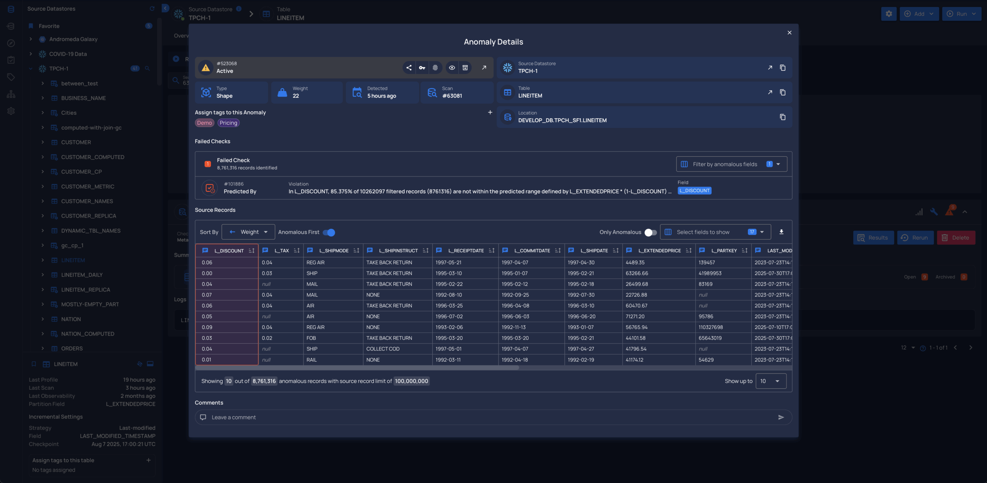987x483 pixels.
Task: Click the fingerprint icon in the anomaly header
Action: pos(435,68)
